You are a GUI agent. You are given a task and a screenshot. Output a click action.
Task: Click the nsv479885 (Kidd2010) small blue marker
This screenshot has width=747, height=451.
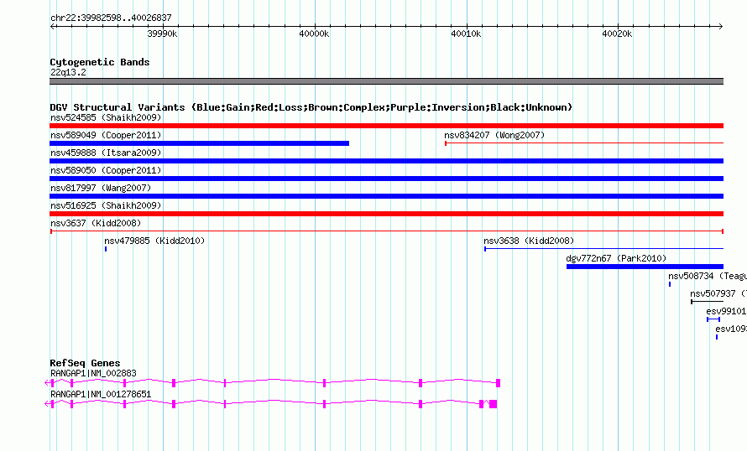105,249
